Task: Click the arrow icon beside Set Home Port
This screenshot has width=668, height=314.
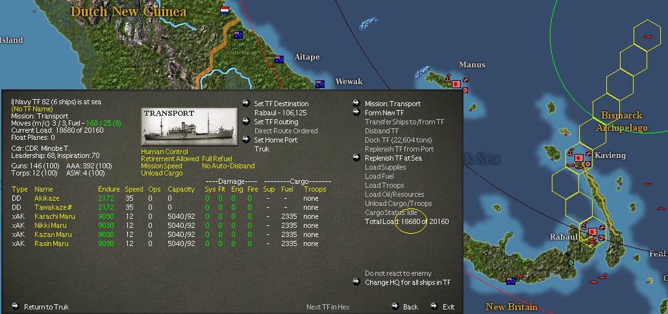Action: click(246, 139)
